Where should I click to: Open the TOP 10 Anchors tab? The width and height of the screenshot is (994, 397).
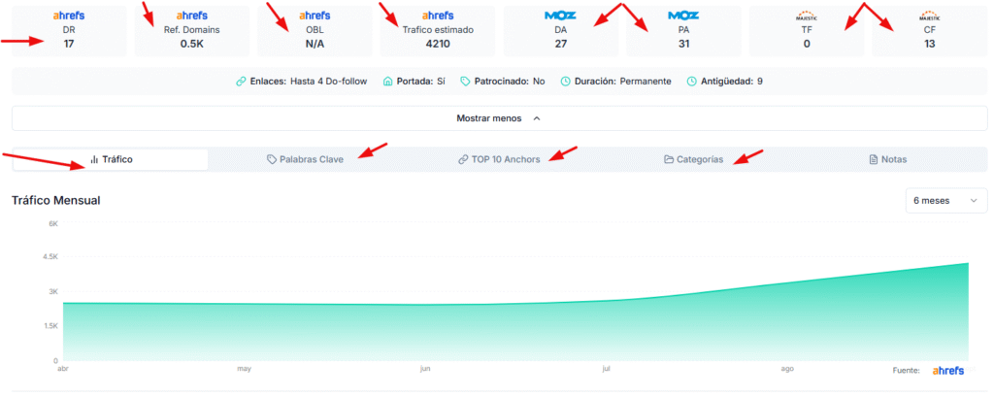[x=500, y=159]
